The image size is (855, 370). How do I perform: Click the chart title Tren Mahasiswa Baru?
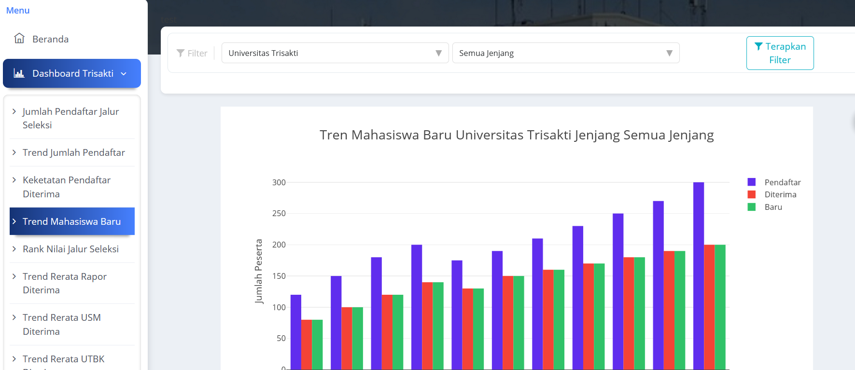tap(517, 135)
